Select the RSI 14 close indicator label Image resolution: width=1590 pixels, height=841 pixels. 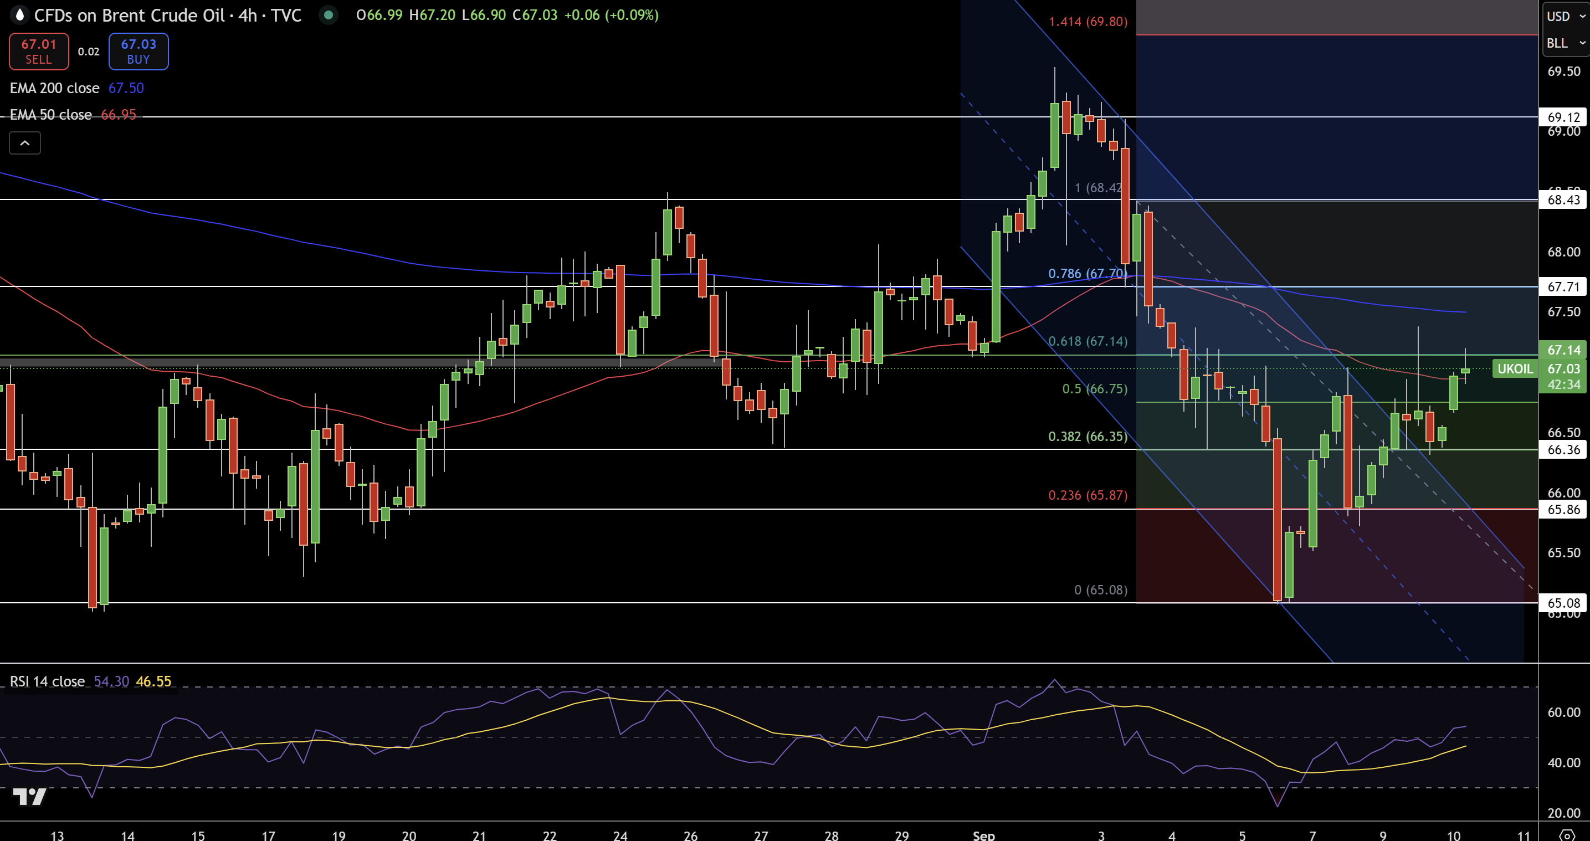point(47,681)
